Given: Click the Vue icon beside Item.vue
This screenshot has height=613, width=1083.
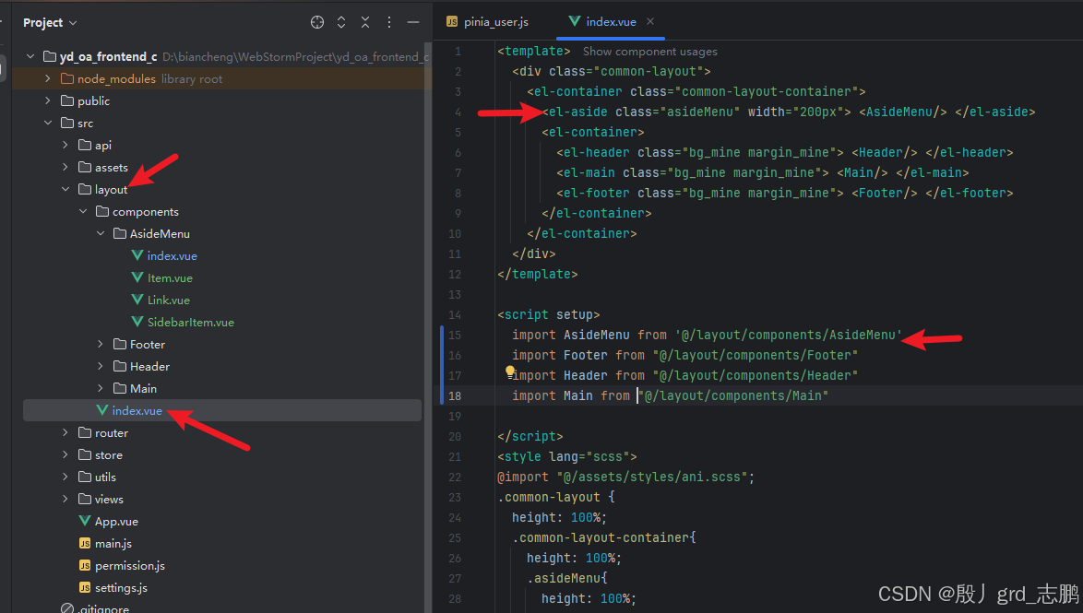Looking at the screenshot, I should click(137, 277).
